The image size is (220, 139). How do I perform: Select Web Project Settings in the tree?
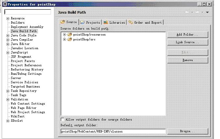[x=28, y=112]
